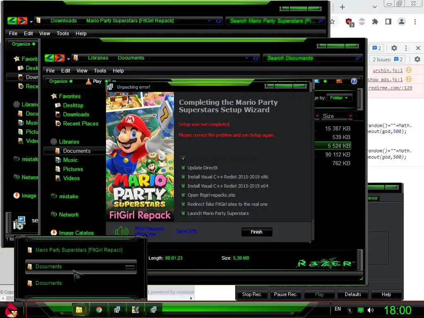Open the explorer Help question-mark icon
The height and width of the screenshot is (318, 424).
pyautogui.click(x=354, y=81)
